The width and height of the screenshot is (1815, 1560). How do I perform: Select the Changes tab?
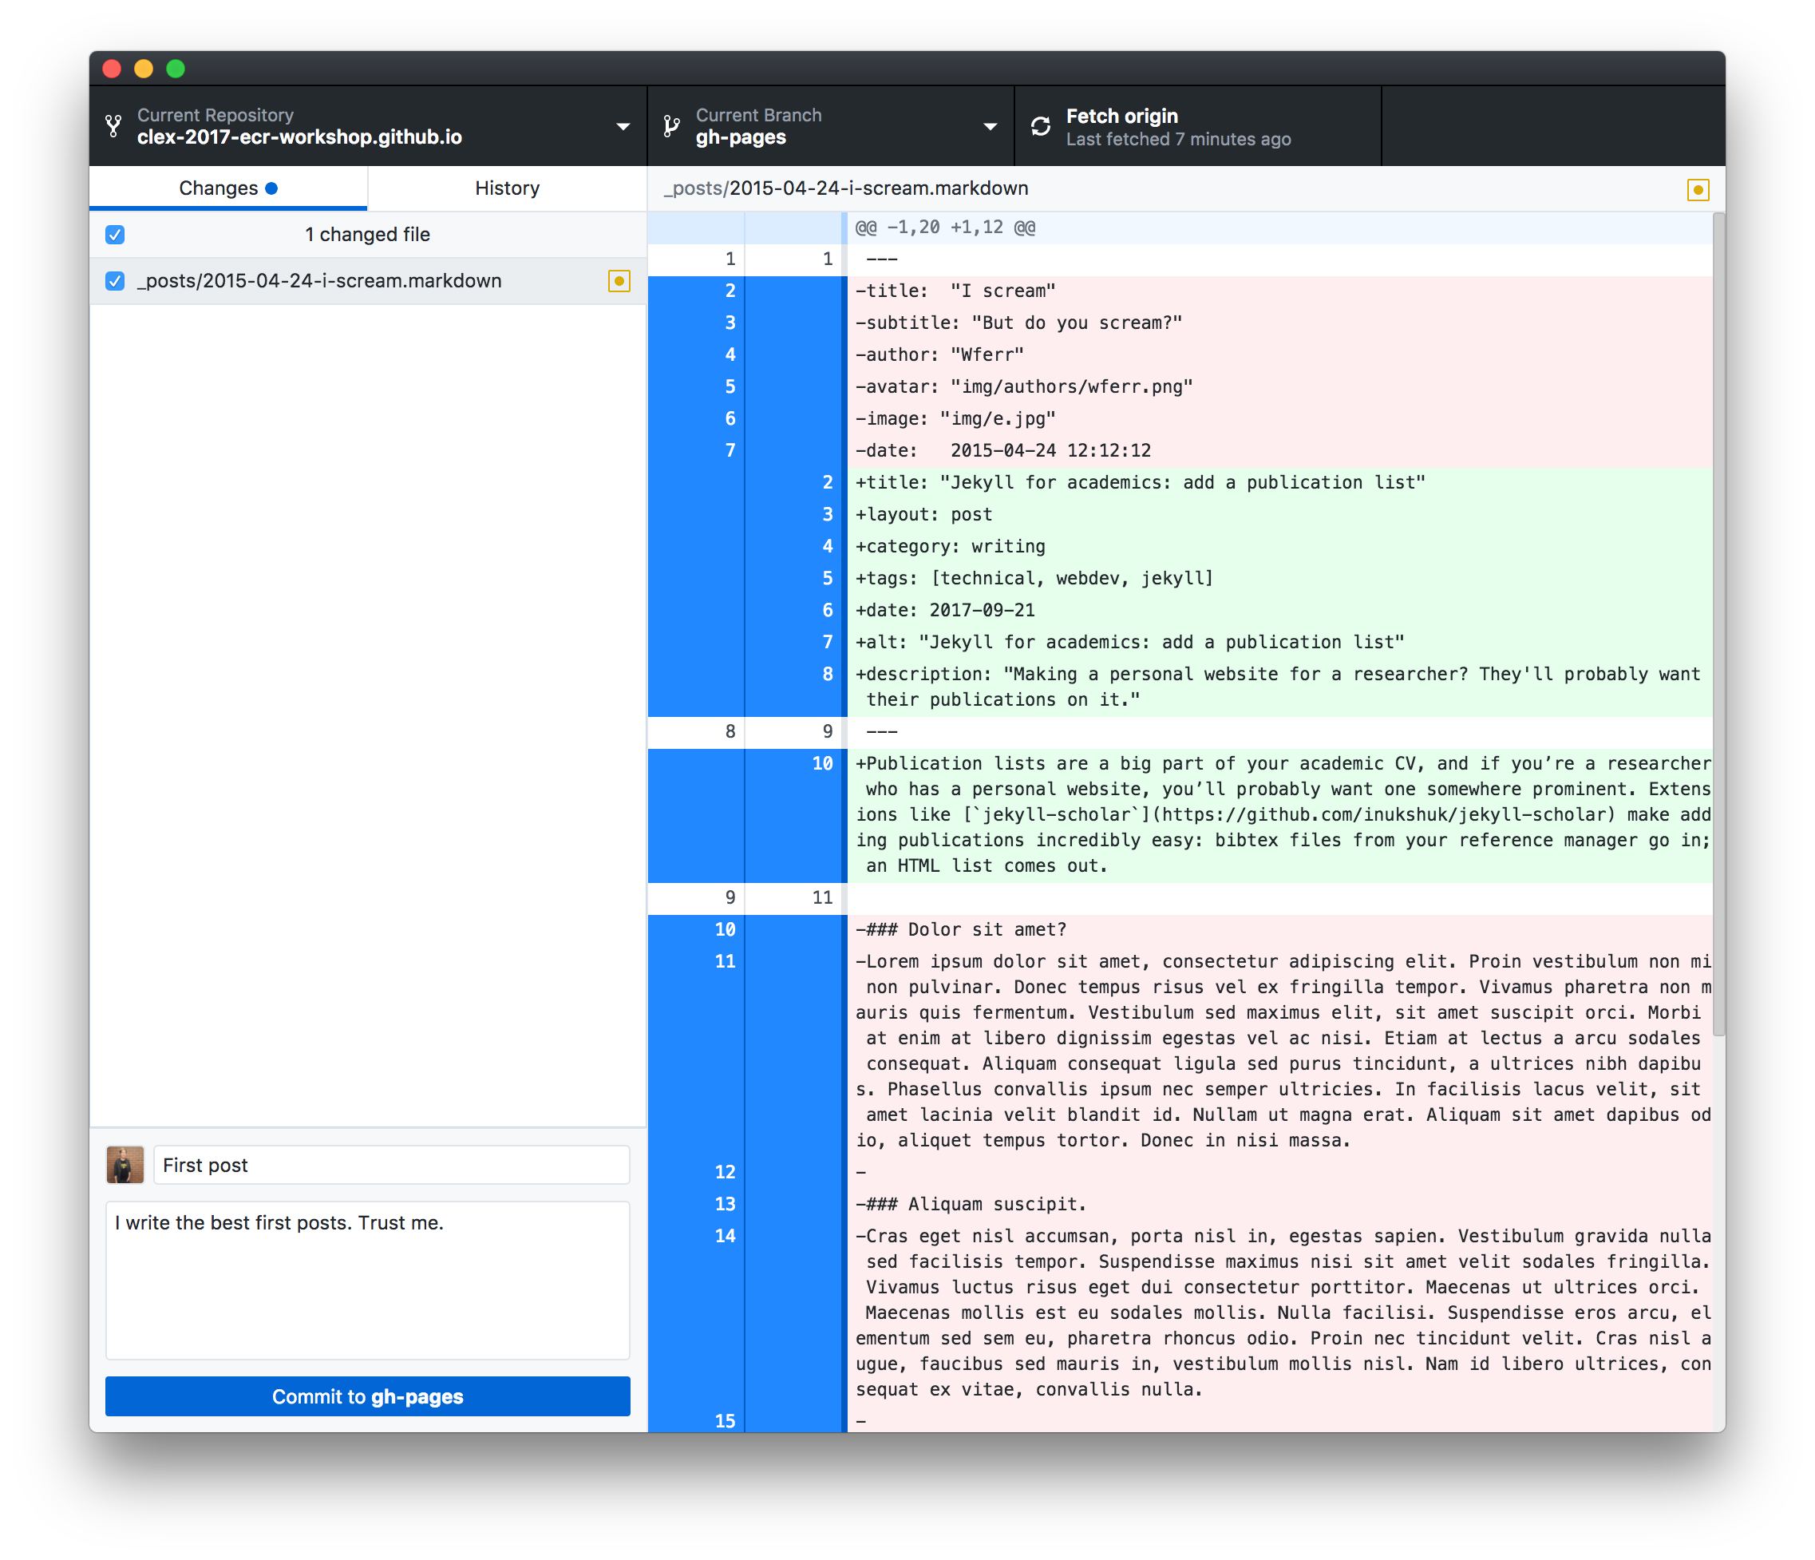(x=219, y=188)
